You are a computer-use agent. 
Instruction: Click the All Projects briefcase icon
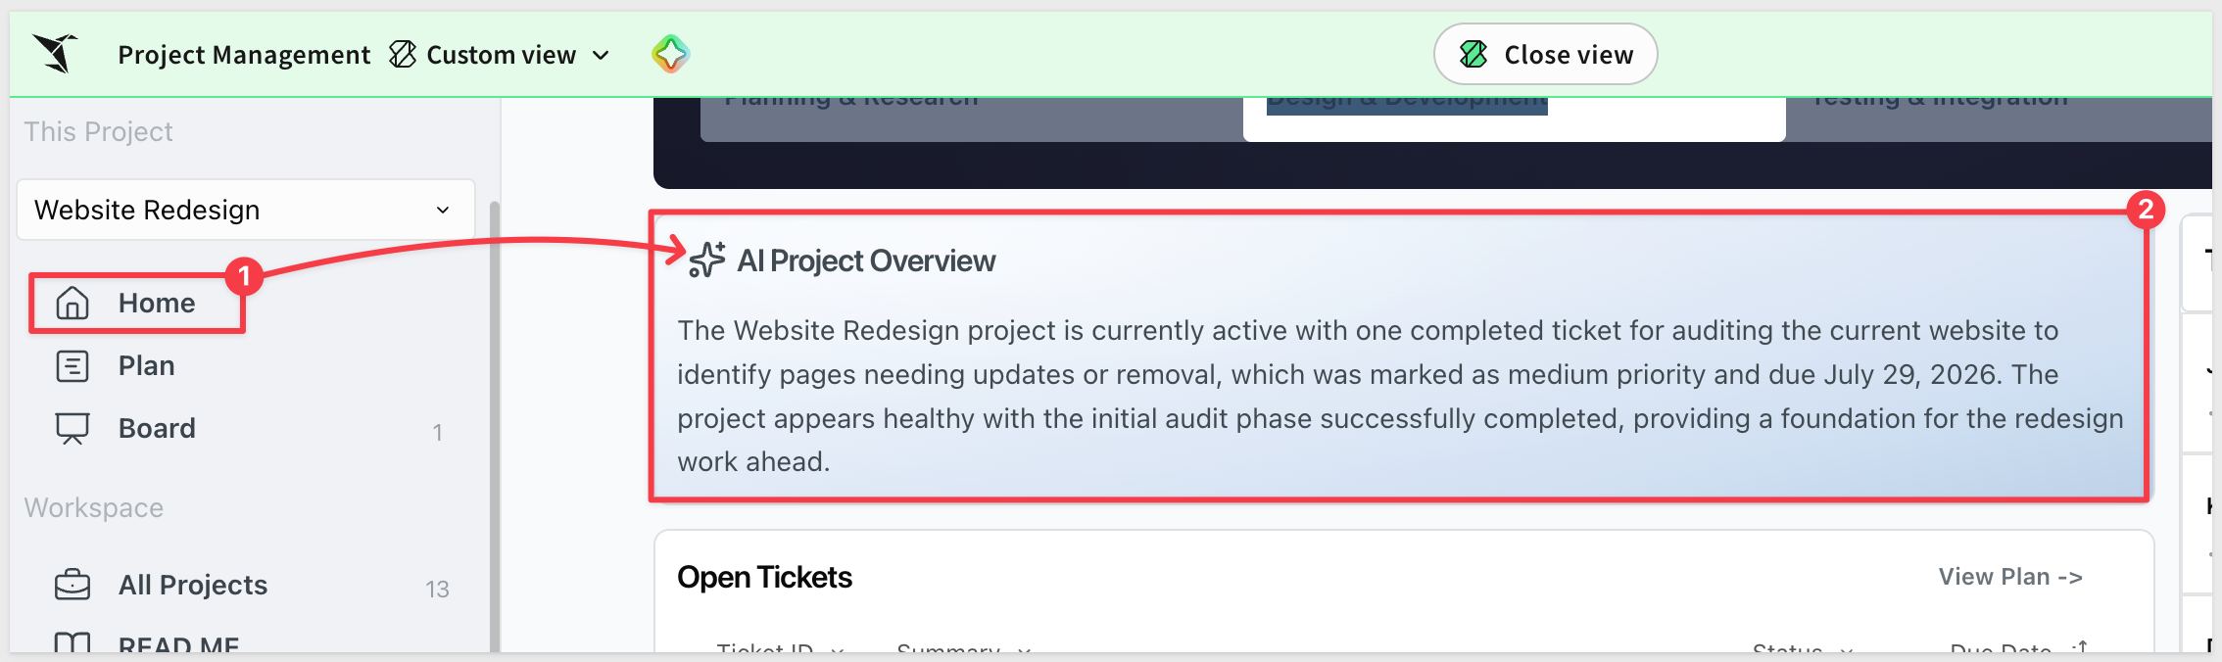coord(72,585)
